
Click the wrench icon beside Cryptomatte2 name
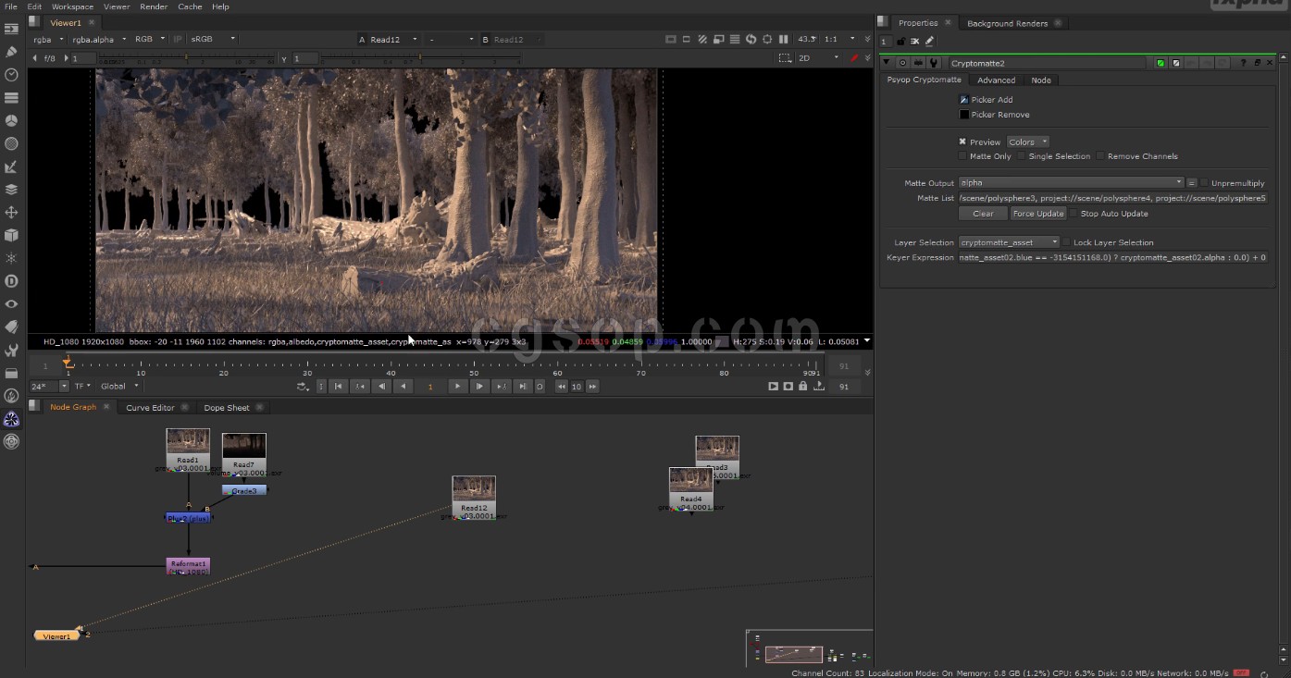pos(933,63)
